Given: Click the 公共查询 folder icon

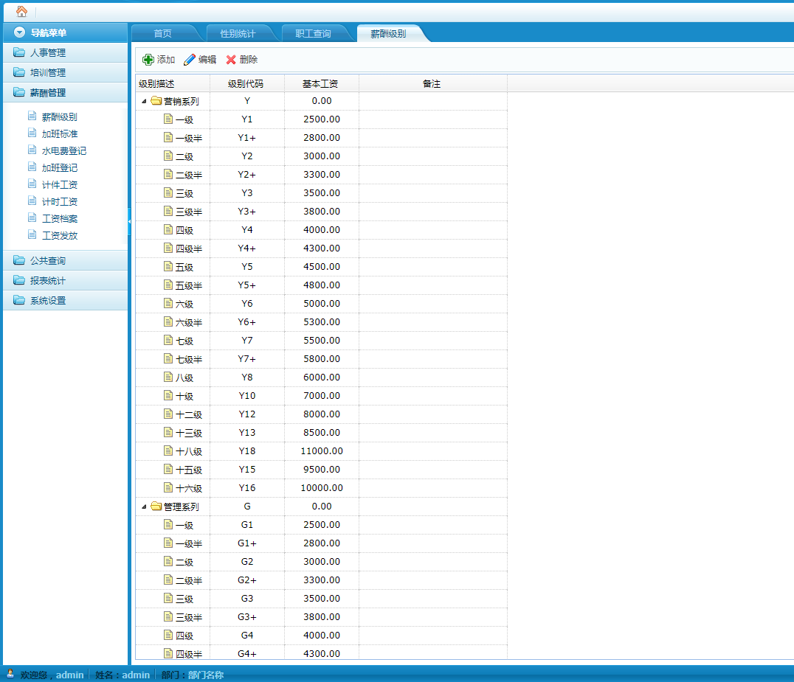Looking at the screenshot, I should (x=19, y=260).
